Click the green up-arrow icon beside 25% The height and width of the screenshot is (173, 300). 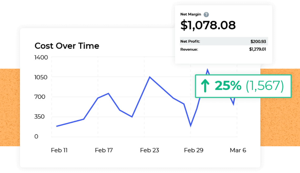tap(205, 86)
